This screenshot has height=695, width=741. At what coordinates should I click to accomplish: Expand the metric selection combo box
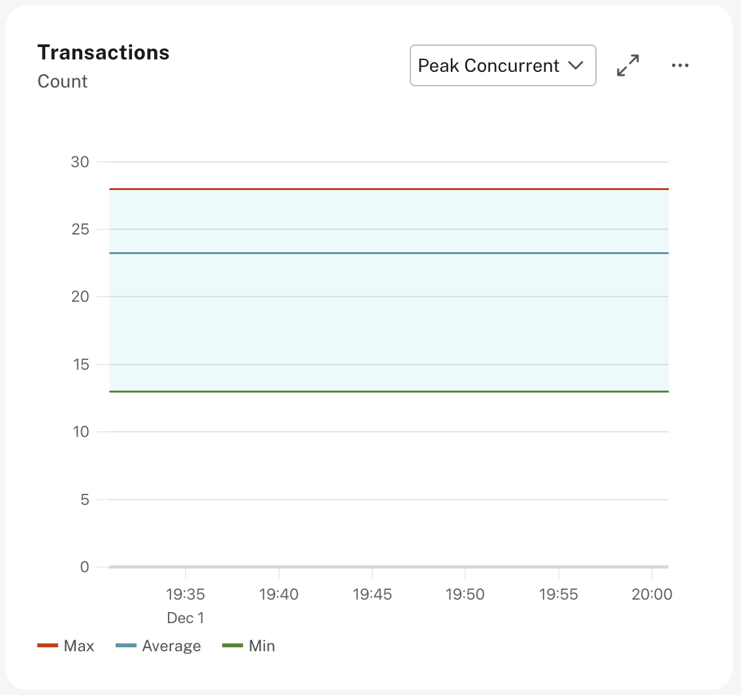[x=502, y=65]
